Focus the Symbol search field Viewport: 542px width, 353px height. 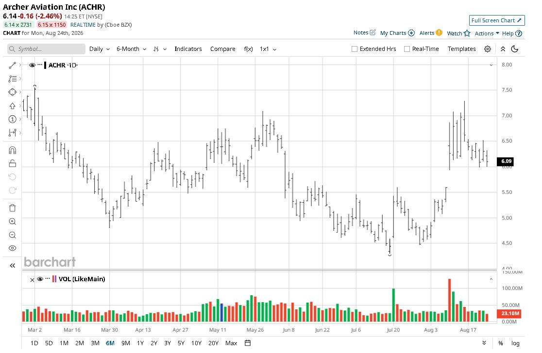46,49
